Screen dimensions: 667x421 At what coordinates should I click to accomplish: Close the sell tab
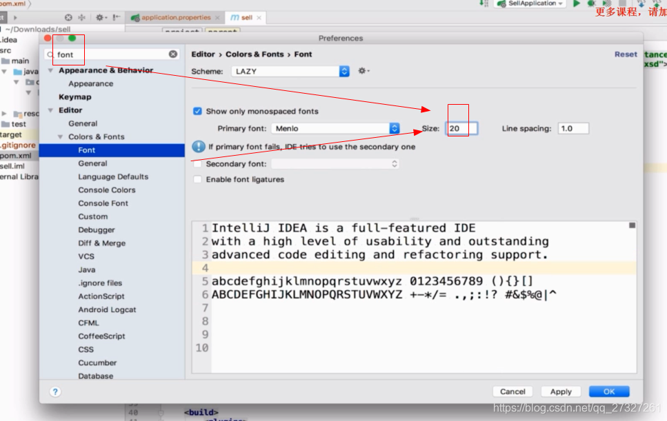point(259,17)
